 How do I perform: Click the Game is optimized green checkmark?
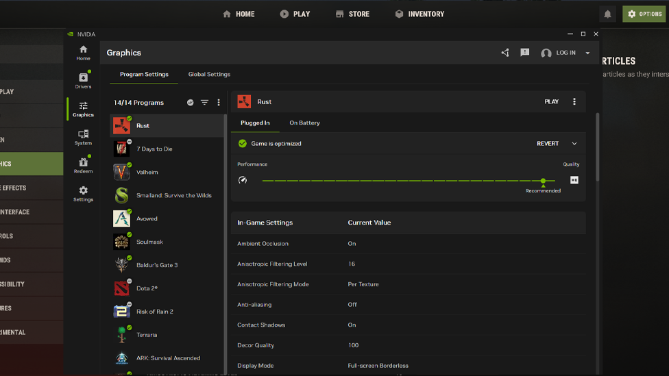243,144
